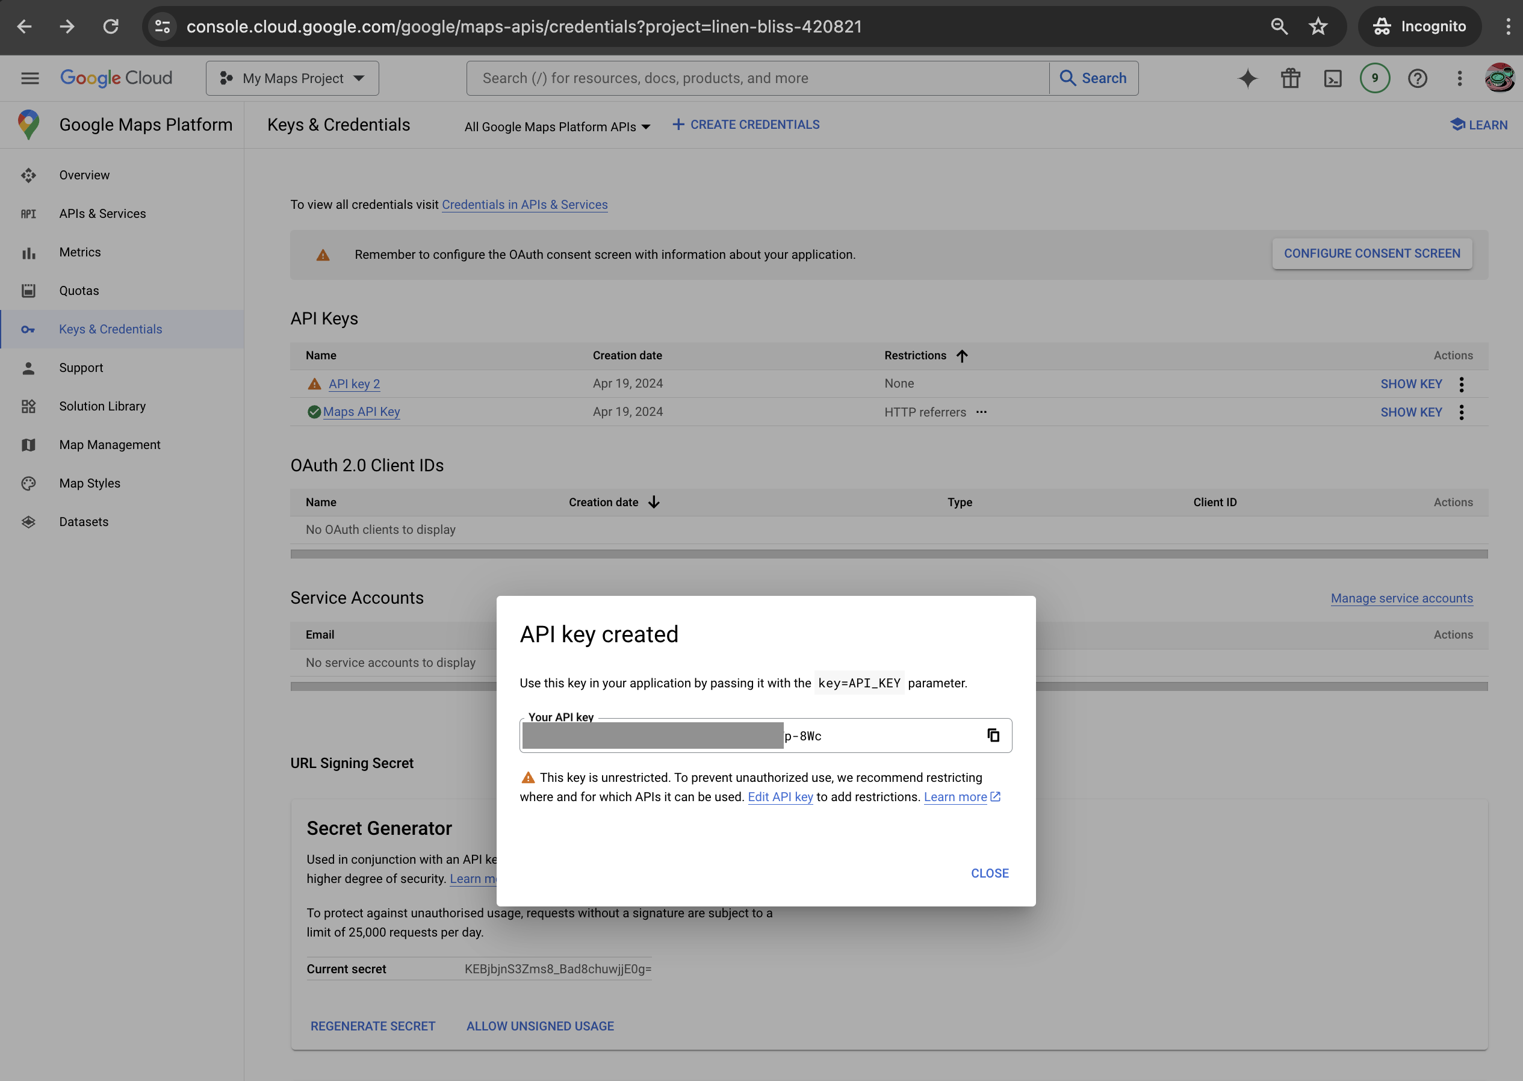
Task: Open Cloud Shell terminal icon
Action: pyautogui.click(x=1333, y=78)
